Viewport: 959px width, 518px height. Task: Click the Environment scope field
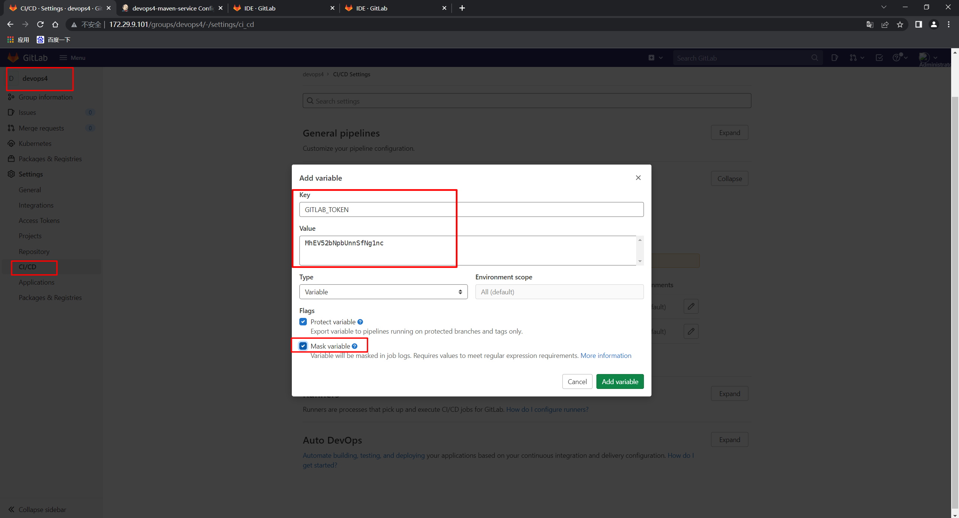pyautogui.click(x=559, y=292)
